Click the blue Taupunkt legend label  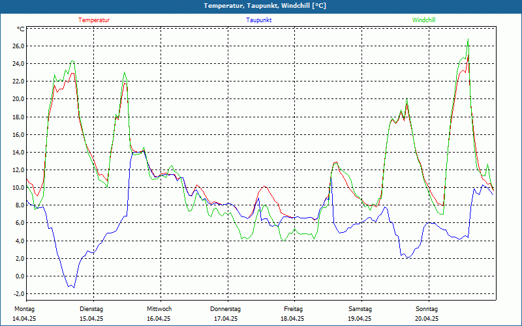tap(258, 20)
